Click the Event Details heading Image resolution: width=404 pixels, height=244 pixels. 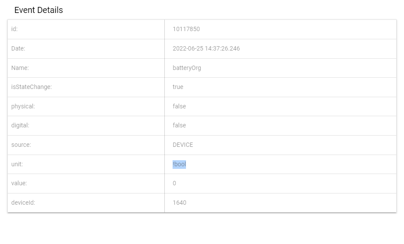click(x=38, y=10)
